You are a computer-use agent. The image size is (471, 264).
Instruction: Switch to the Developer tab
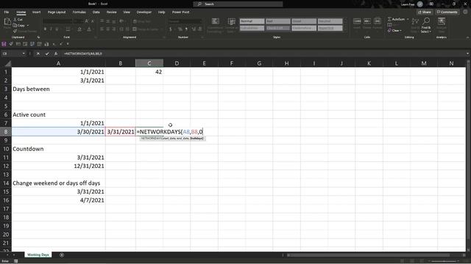point(144,12)
